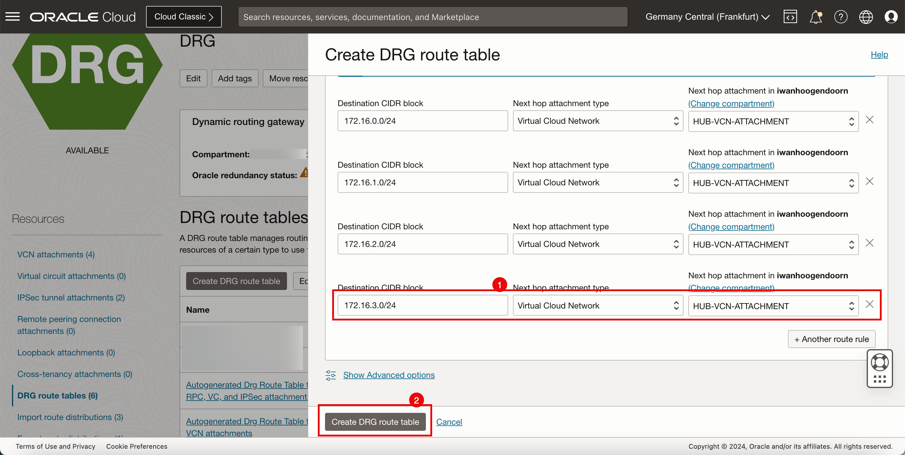Click the help question mark icon
The height and width of the screenshot is (455, 905).
[841, 17]
